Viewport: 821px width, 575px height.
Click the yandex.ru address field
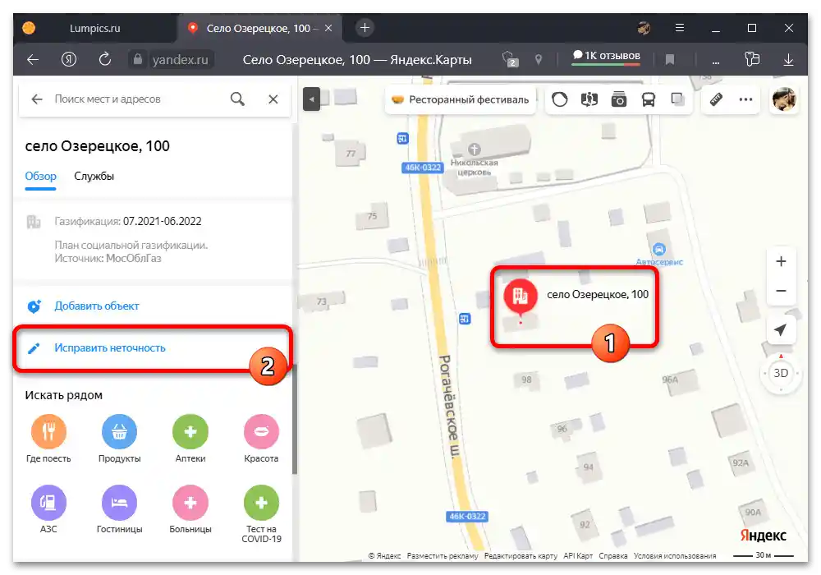[x=180, y=60]
